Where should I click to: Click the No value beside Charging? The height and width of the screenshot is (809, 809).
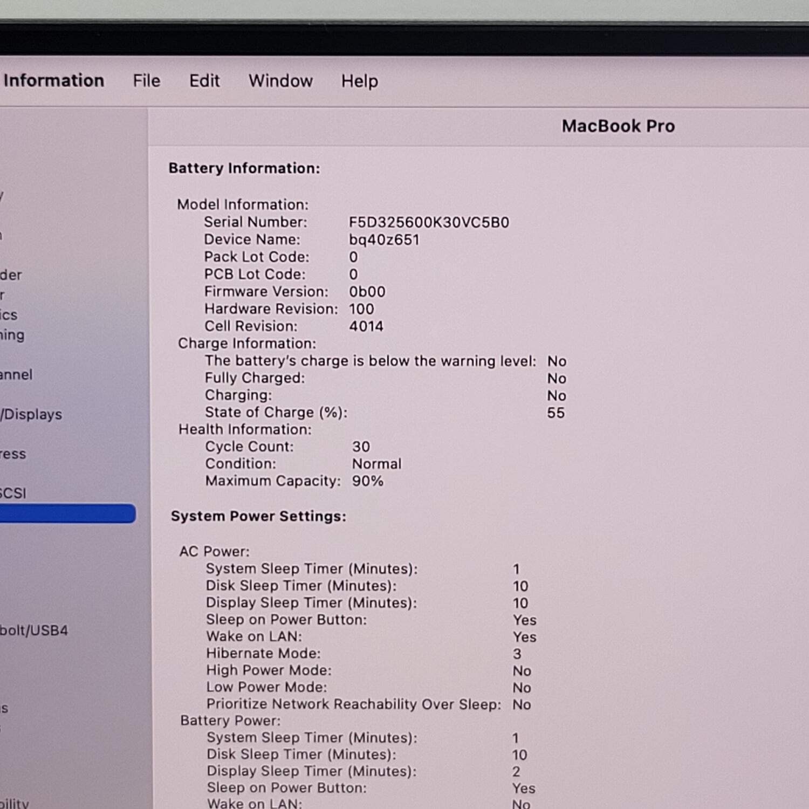[x=557, y=396]
